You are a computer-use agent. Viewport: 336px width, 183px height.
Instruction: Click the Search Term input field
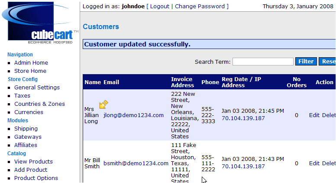(263, 62)
